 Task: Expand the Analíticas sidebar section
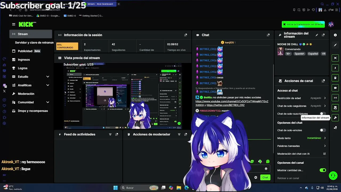48,85
